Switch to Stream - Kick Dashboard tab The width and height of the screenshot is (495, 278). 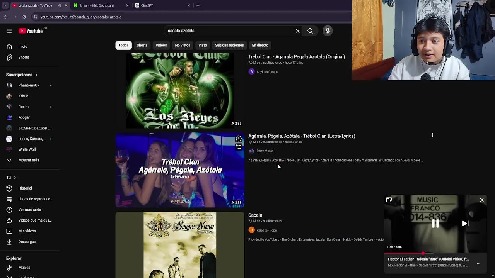[97, 5]
